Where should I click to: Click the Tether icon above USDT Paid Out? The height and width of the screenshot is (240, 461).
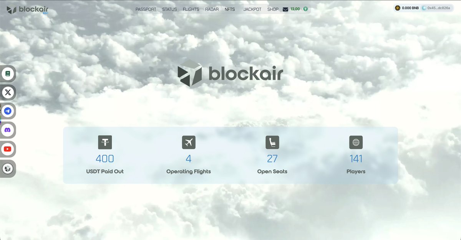[105, 142]
